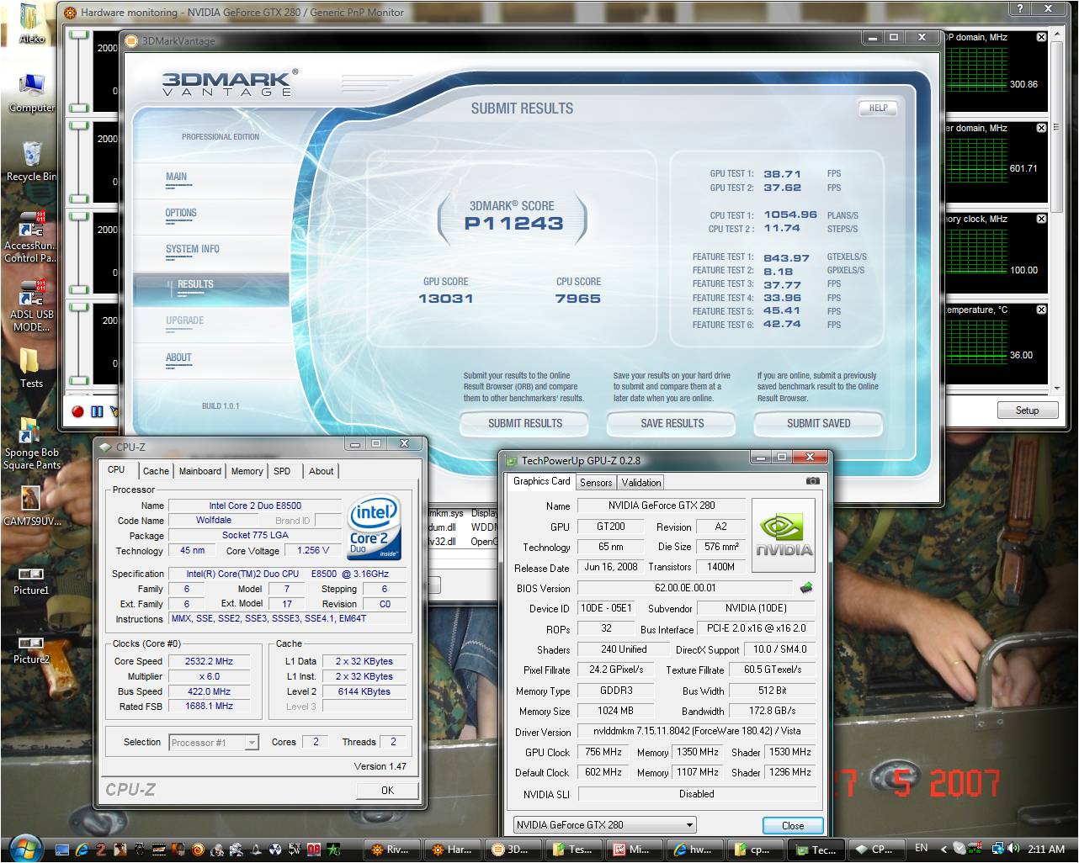The height and width of the screenshot is (863, 1079).
Task: Open the Computer desktop icon
Action: coord(31,93)
